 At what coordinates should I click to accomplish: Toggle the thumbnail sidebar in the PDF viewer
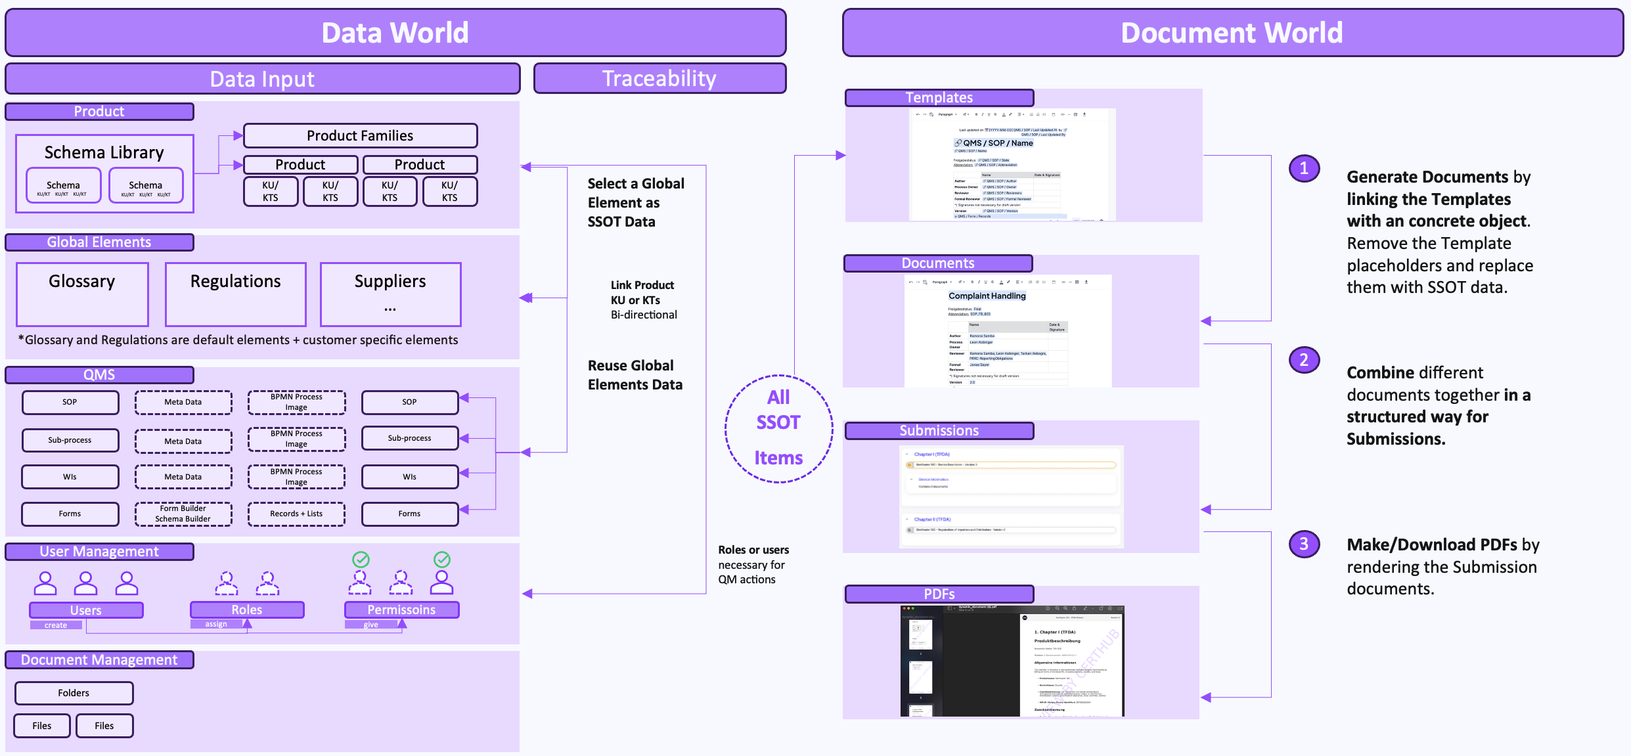[950, 608]
